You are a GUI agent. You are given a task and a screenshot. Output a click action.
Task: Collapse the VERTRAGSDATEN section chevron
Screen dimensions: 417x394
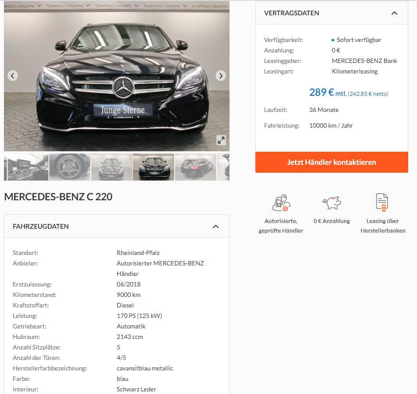(394, 13)
